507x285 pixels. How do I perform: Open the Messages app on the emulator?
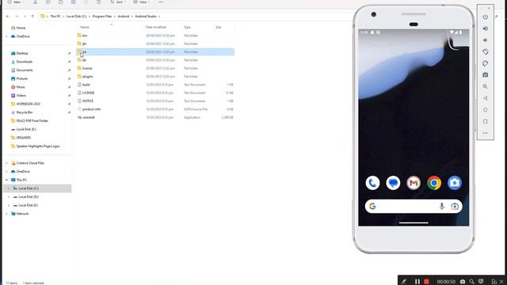[x=393, y=183]
